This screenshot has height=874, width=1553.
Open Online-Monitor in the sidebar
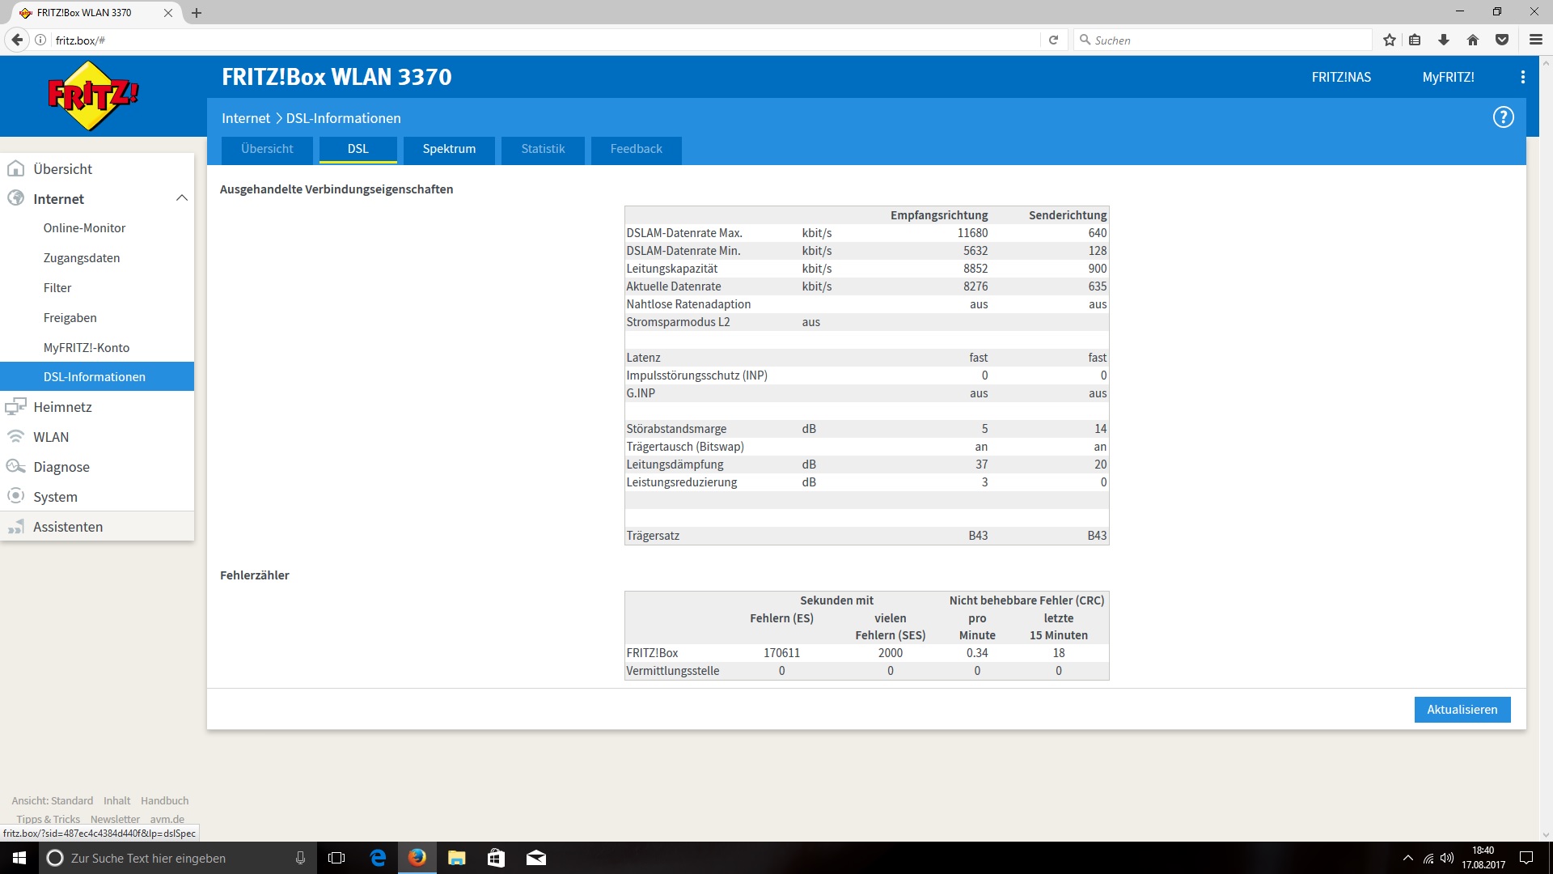pyautogui.click(x=84, y=228)
